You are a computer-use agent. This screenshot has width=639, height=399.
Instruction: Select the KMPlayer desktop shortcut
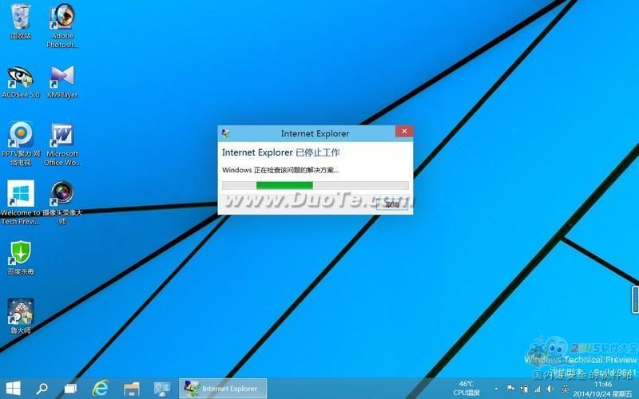click(x=62, y=82)
